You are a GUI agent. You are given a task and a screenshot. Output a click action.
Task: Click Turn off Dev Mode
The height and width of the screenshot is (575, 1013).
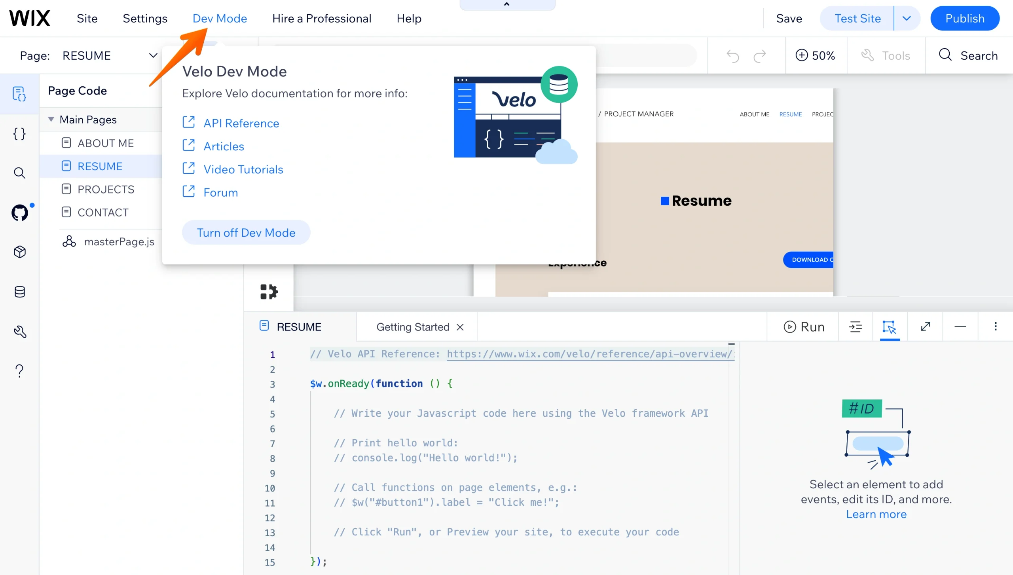coord(246,233)
